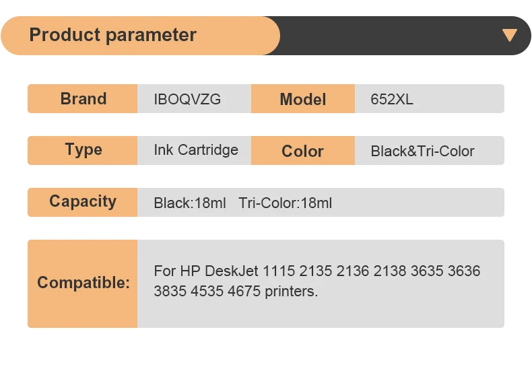Select the Model label cell
The width and height of the screenshot is (532, 371).
(303, 99)
